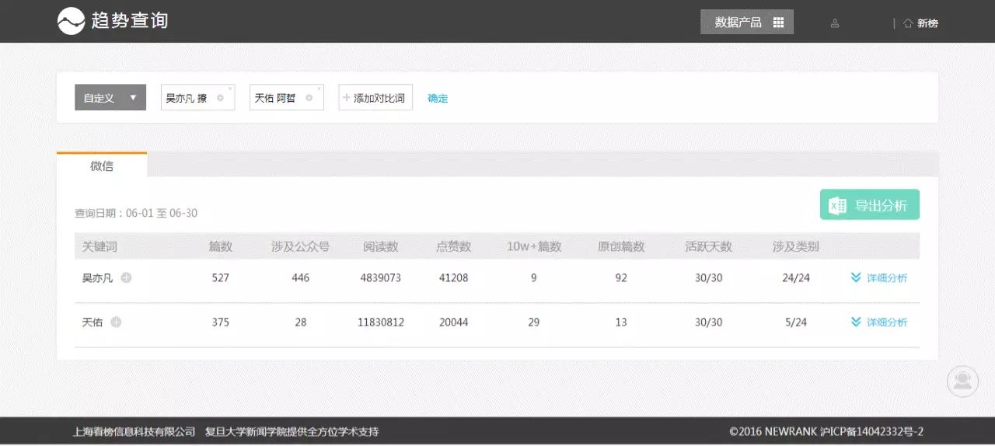Click the 关键词 column header
Image resolution: width=995 pixels, height=446 pixels.
coord(99,246)
